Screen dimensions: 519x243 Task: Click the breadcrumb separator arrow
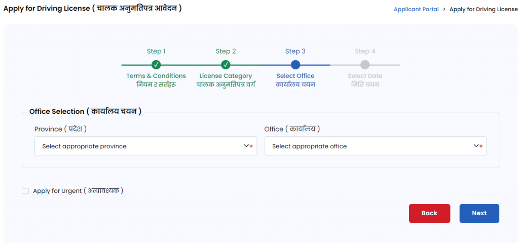click(444, 10)
